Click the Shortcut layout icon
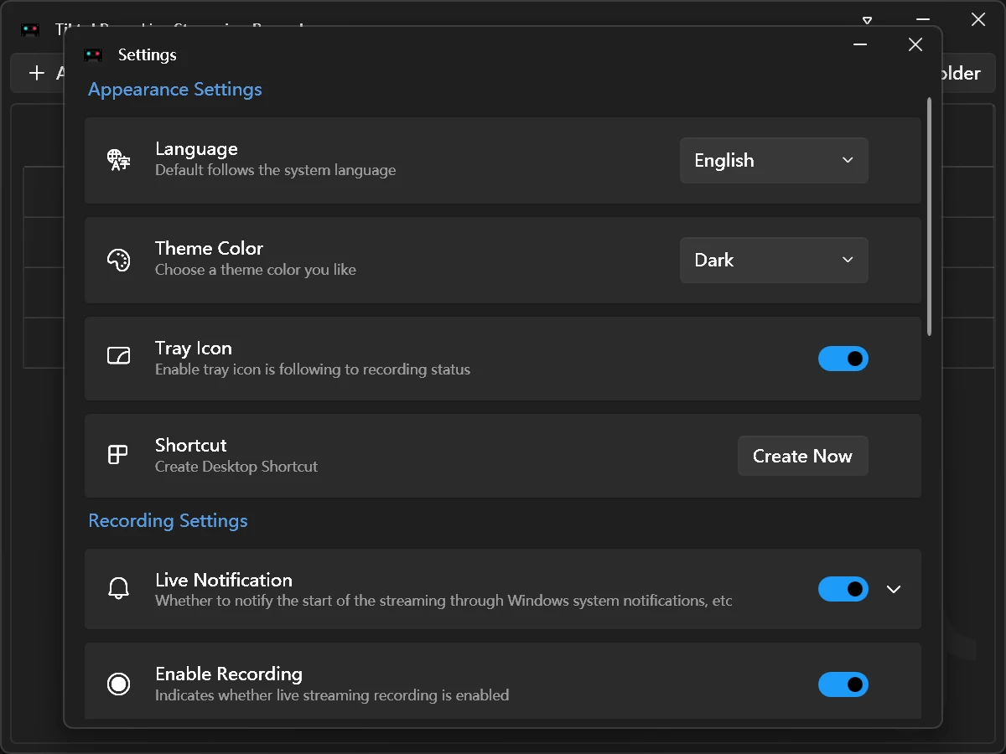The image size is (1006, 754). (x=118, y=455)
